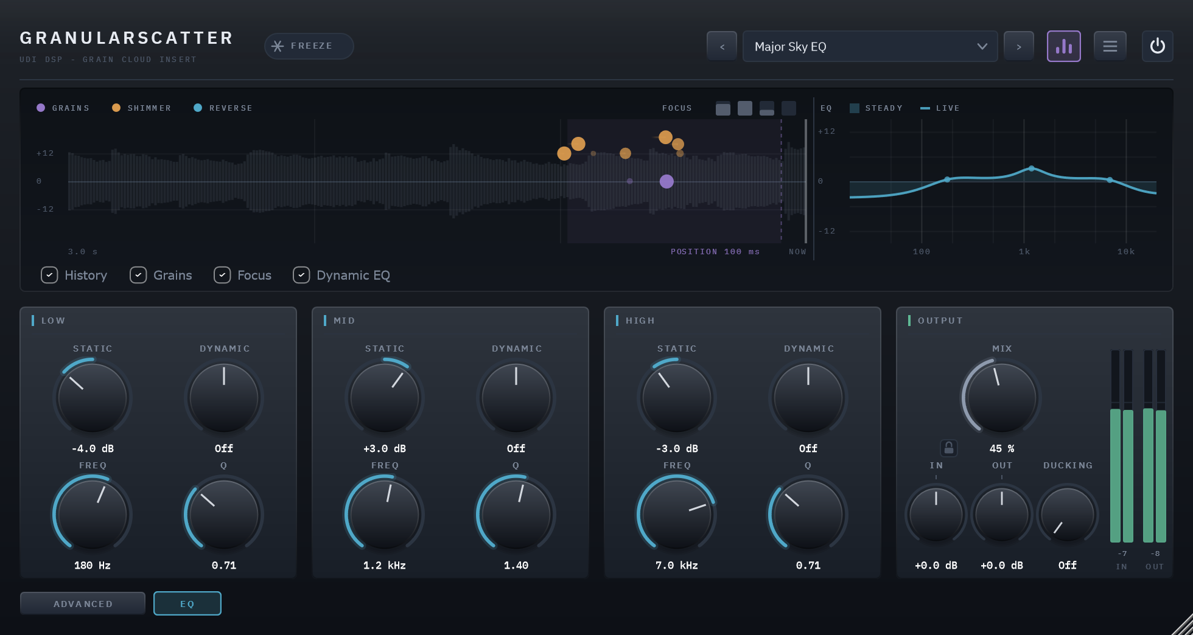Click the High band Dynamic knob
This screenshot has height=635, width=1193.
808,398
